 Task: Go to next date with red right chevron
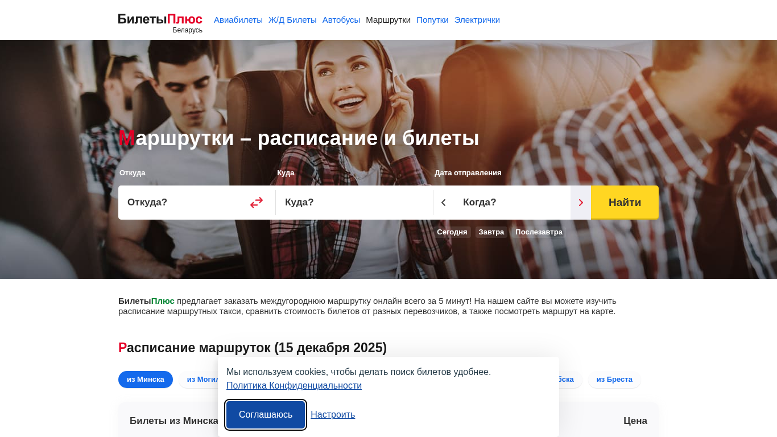(x=581, y=203)
